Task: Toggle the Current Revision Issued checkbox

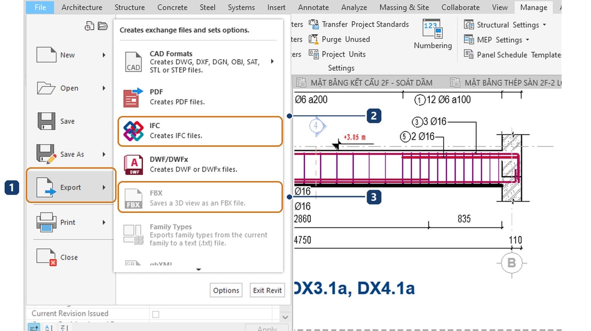Action: (156, 314)
